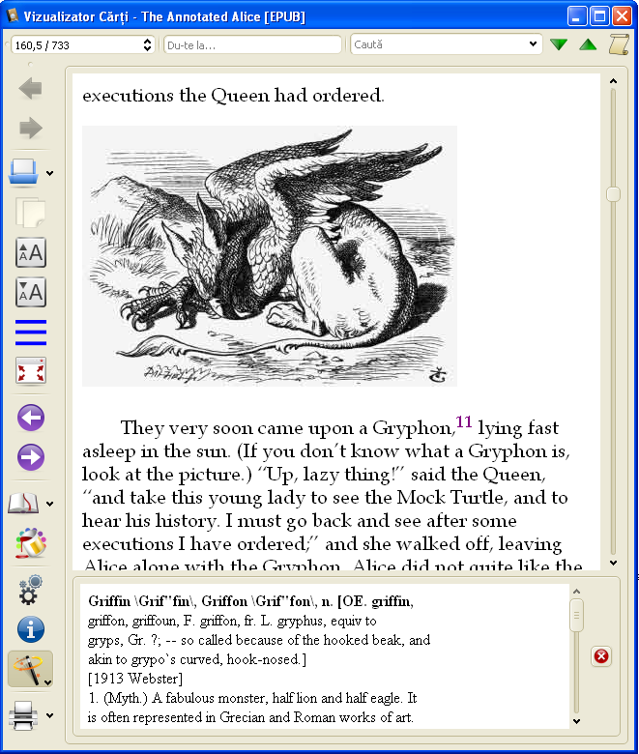639x754 pixels.
Task: Expand the open ebook recent files dropdown
Action: click(50, 173)
